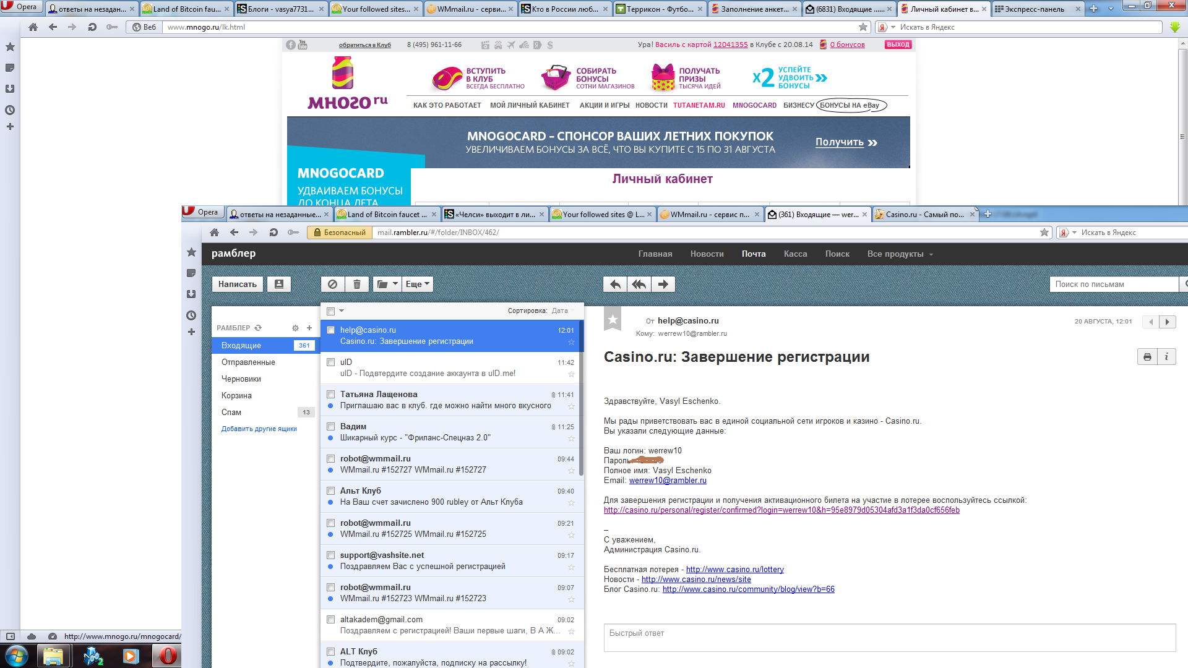
Task: Open the Opera menu in the front window
Action: (202, 212)
